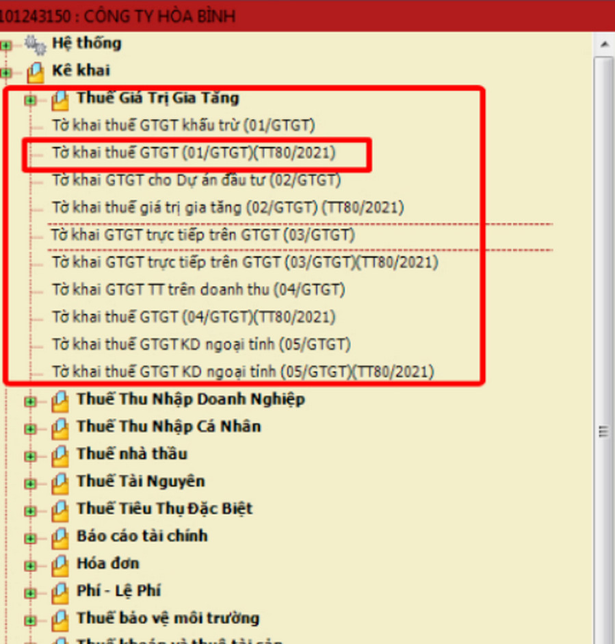The width and height of the screenshot is (615, 644).
Task: Expand the Hóa đơn node
Action: [30, 566]
